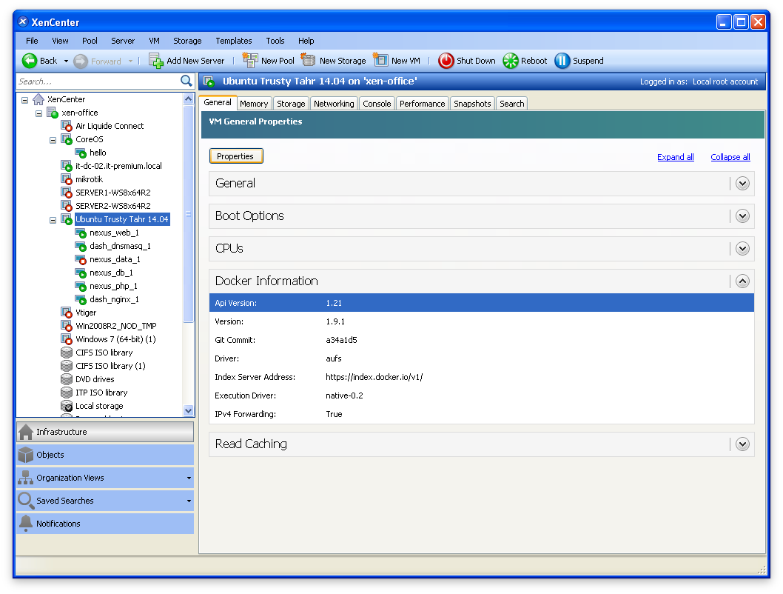Select the nexus_web_1 tree item
This screenshot has width=783, height=594.
(115, 233)
